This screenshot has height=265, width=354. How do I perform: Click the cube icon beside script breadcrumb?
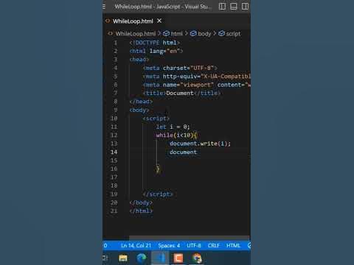coord(221,34)
